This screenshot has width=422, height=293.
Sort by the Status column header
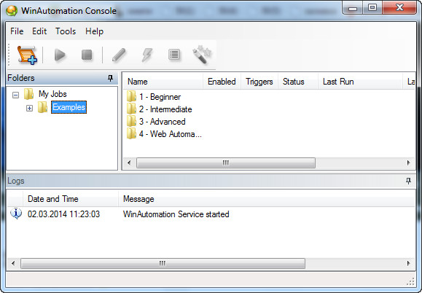(x=297, y=82)
